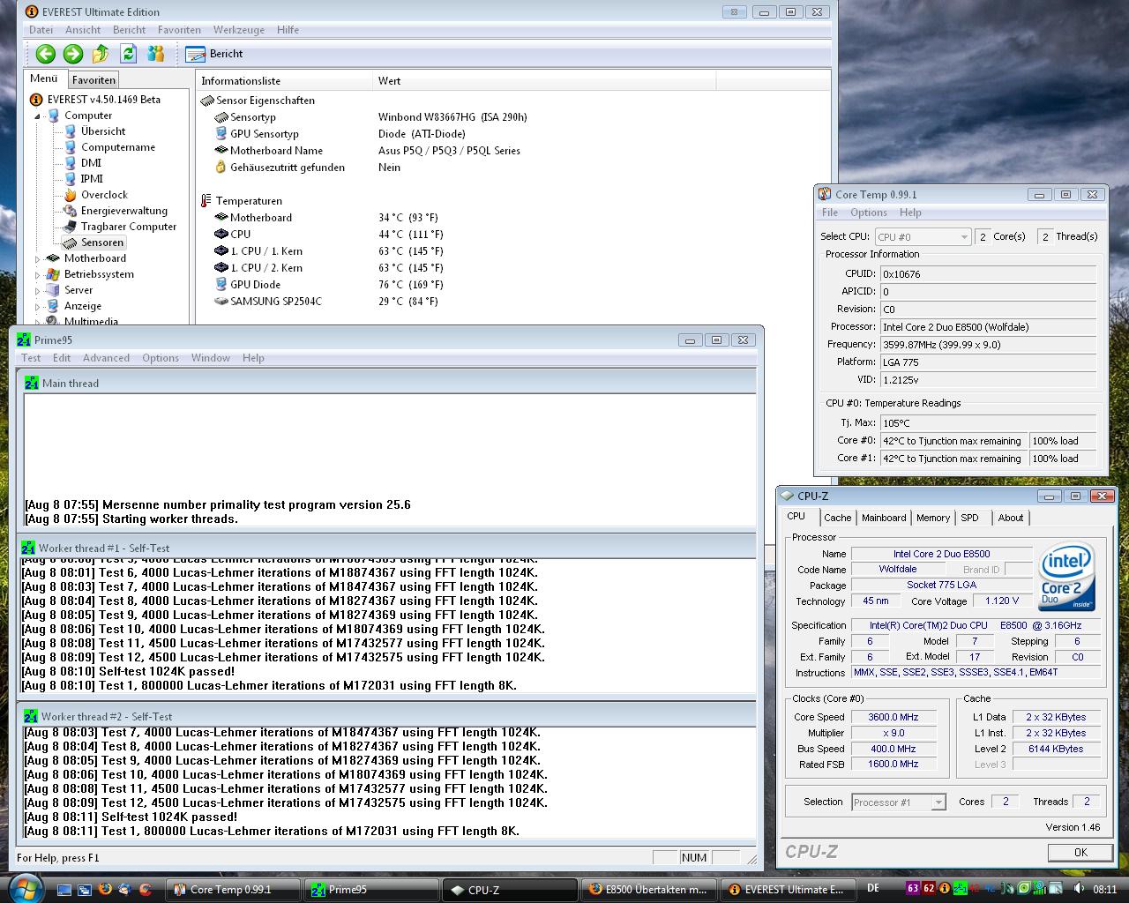Refresh the EVEREST sensor page

[x=128, y=54]
